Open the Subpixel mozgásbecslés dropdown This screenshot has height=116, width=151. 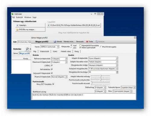(103, 69)
